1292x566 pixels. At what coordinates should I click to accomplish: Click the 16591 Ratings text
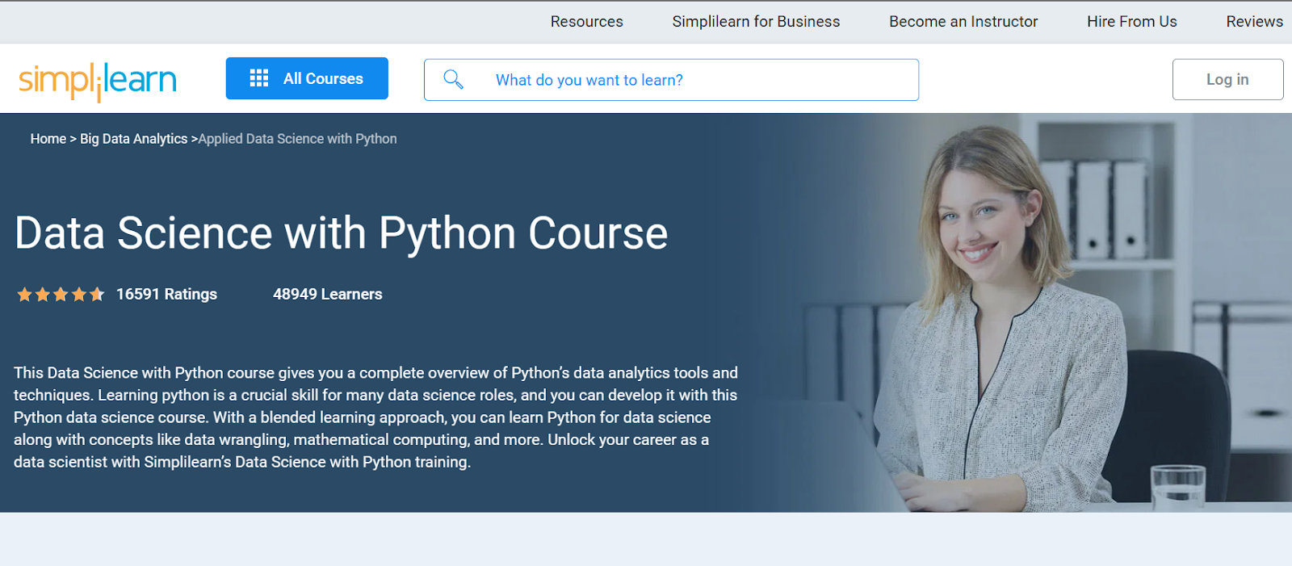click(166, 295)
